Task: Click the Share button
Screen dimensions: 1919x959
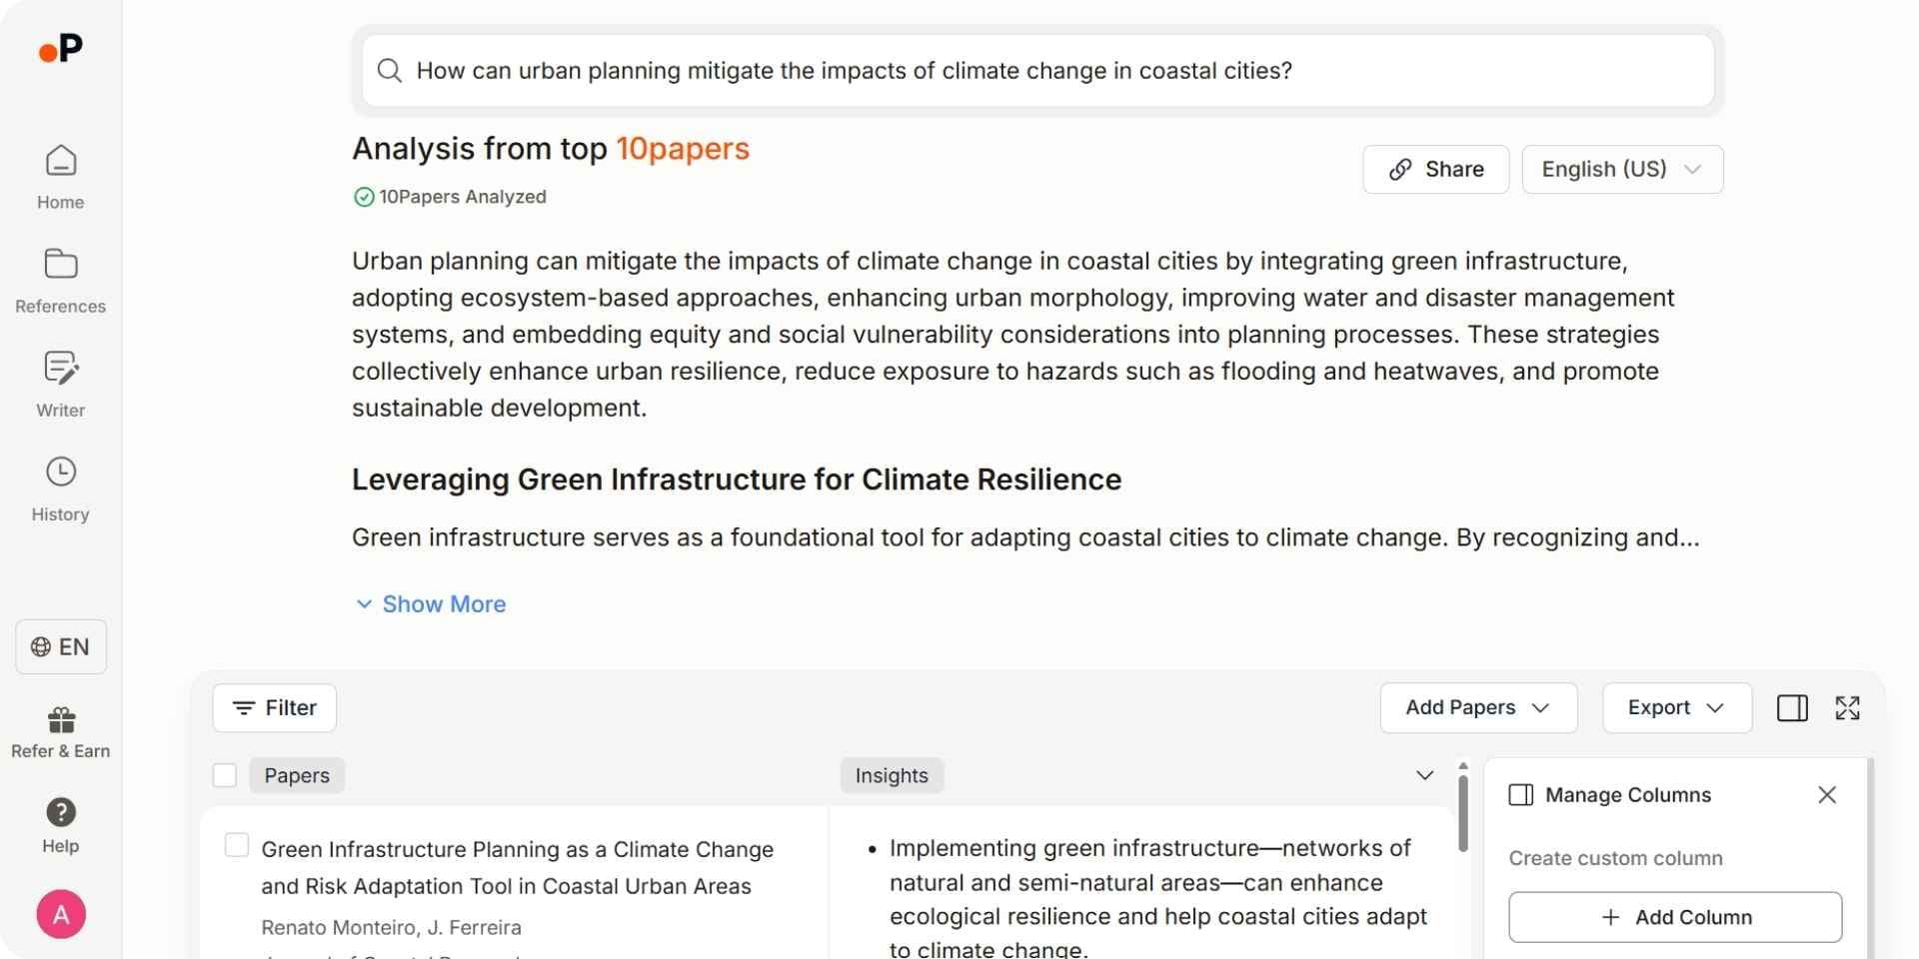Action: pos(1435,170)
